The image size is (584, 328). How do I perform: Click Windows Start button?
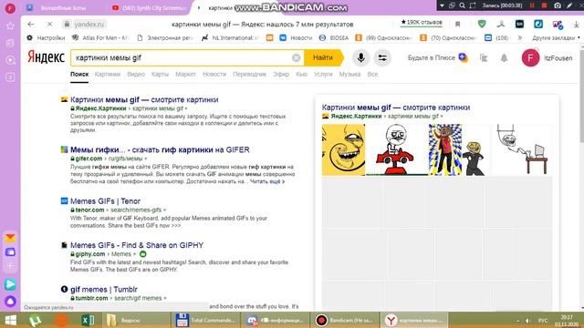coord(10,320)
